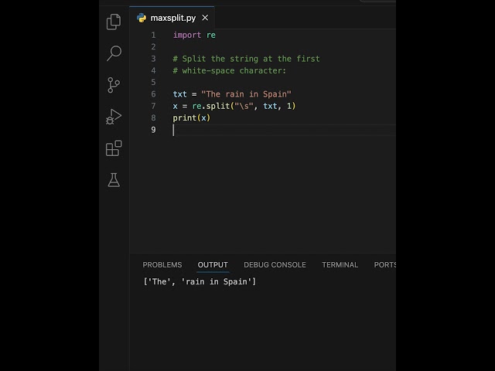Click line number 1 in the gutter

[153, 35]
